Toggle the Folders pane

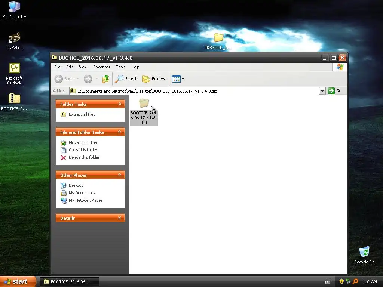point(154,79)
